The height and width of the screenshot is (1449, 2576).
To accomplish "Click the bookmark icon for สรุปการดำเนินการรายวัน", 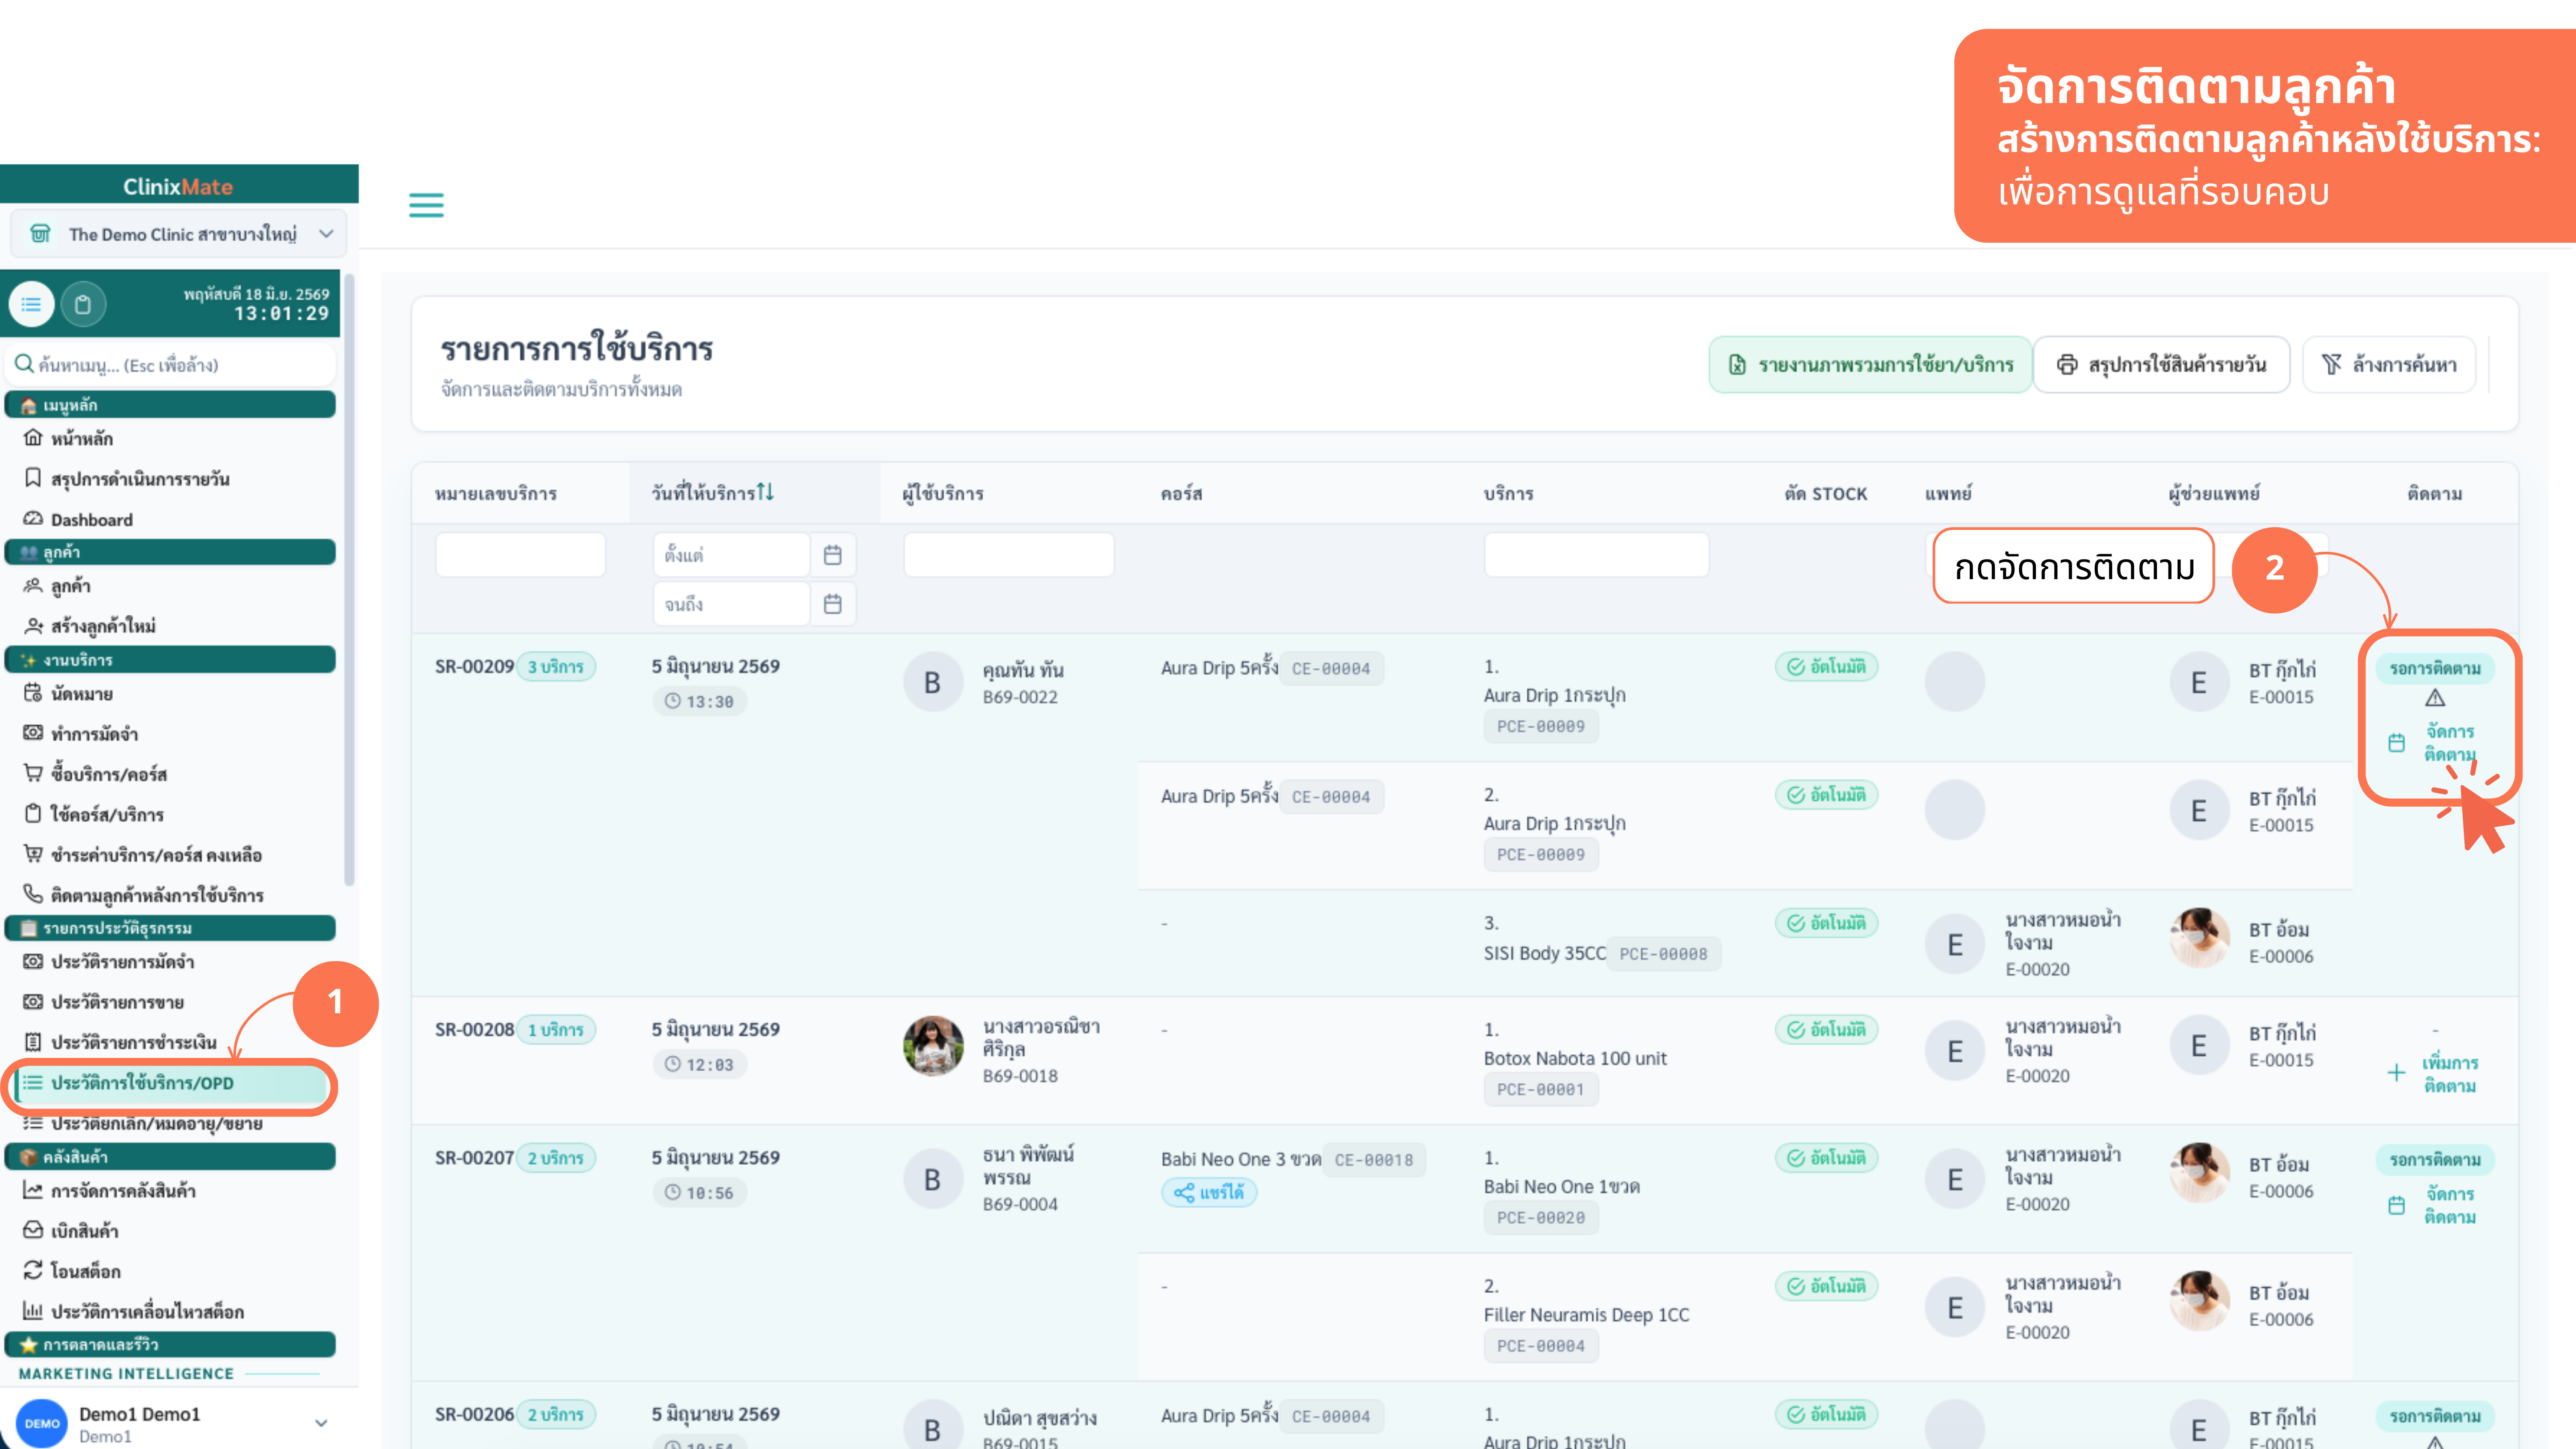I will 33,478.
